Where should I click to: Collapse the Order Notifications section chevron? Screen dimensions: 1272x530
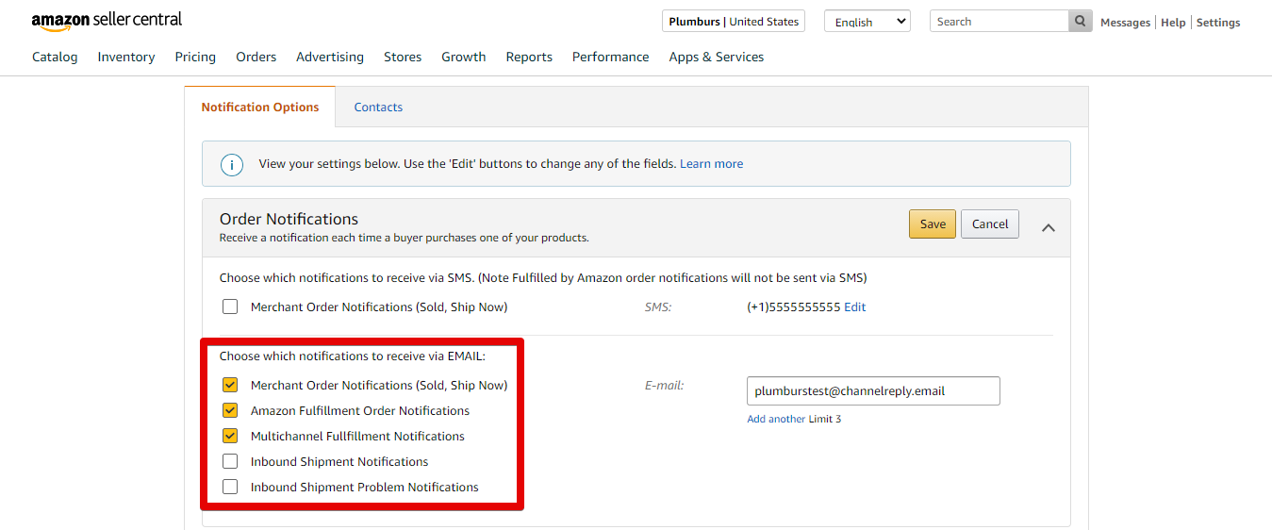coord(1048,227)
